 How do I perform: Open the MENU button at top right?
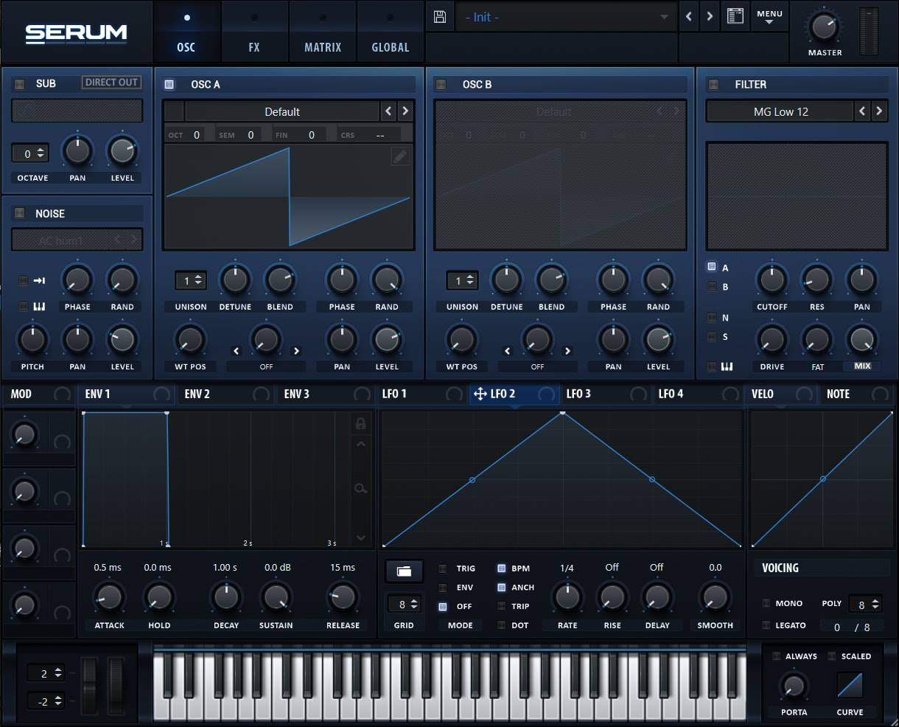point(769,15)
